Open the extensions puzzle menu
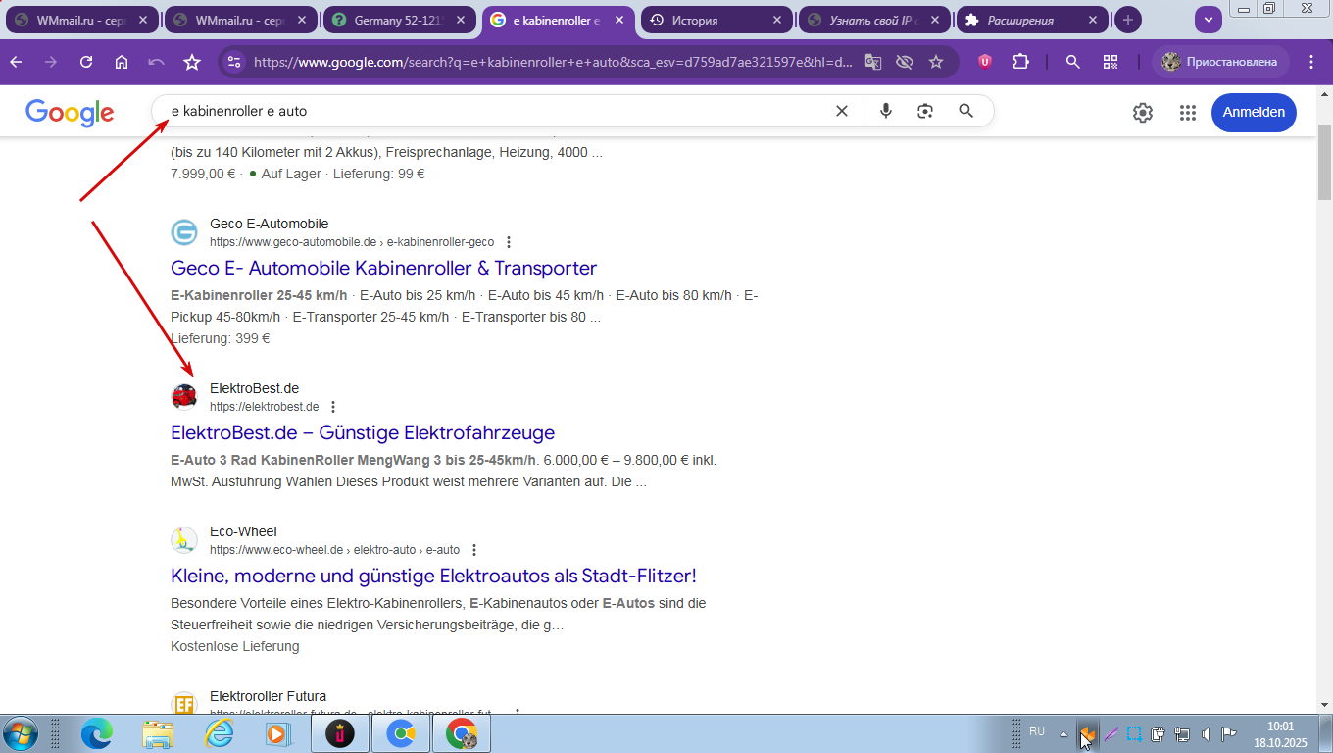 tap(1020, 62)
